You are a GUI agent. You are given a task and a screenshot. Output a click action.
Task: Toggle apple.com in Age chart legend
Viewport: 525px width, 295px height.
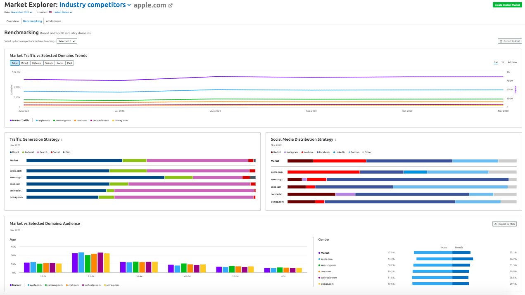pyautogui.click(x=35, y=285)
